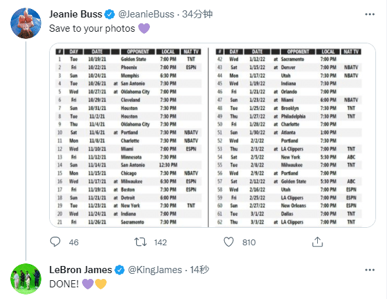Open the more options dots on Jeanie's tweet
This screenshot has width=387, height=299.
370,14
